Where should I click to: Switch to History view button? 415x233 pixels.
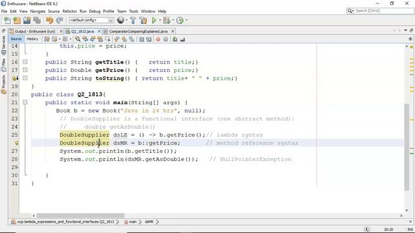pyautogui.click(x=32, y=39)
